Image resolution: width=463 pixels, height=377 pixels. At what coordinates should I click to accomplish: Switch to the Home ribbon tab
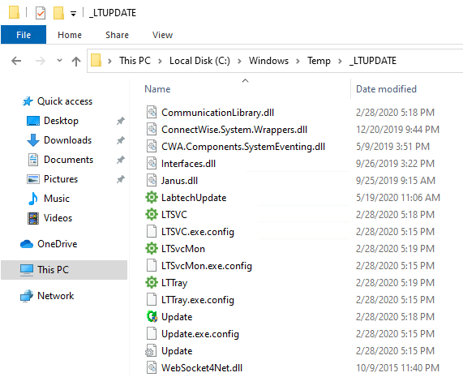coord(70,35)
